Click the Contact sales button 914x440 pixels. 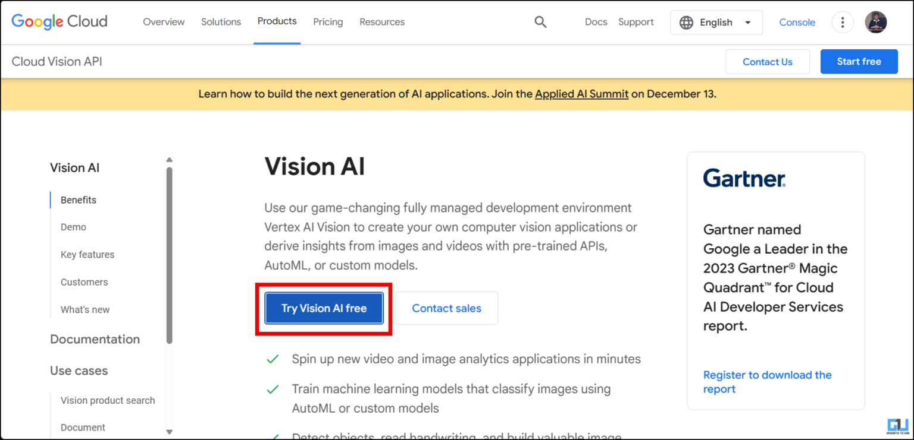(446, 308)
